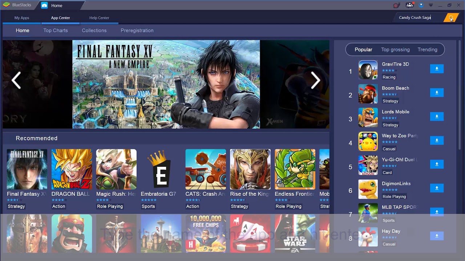Open DRAGON BALL recommended app thumbnail
The width and height of the screenshot is (465, 261).
(72, 169)
